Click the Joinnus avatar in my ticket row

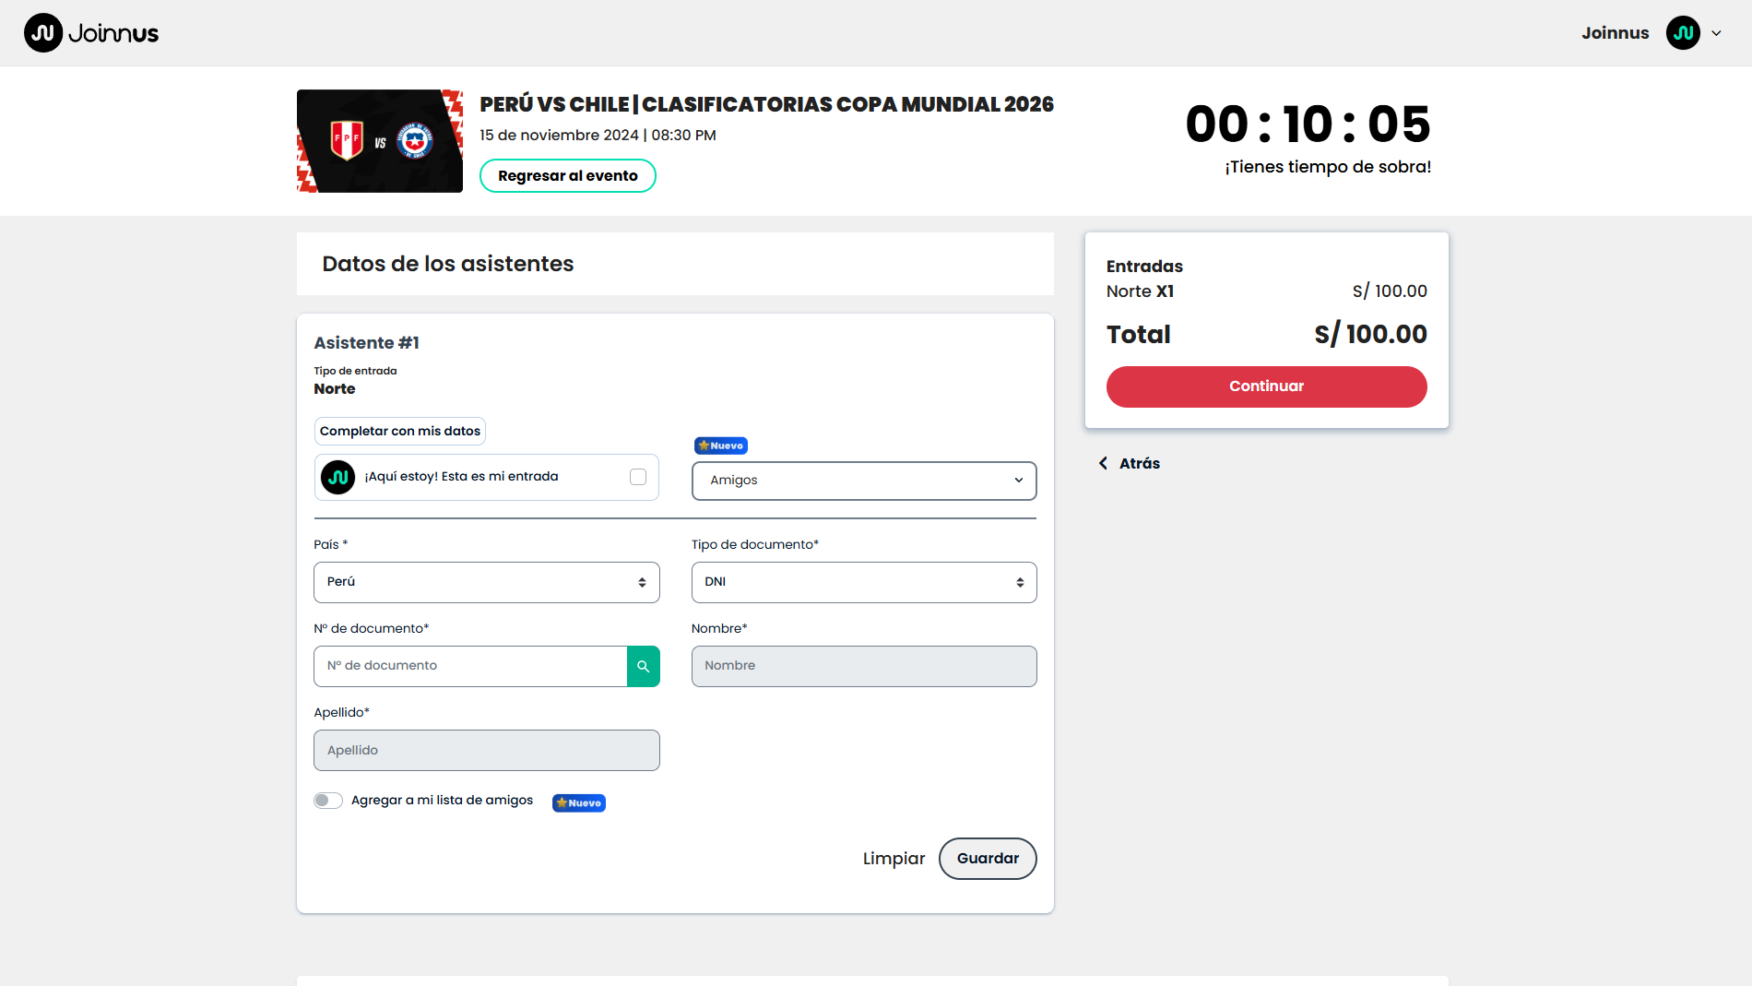(x=337, y=477)
